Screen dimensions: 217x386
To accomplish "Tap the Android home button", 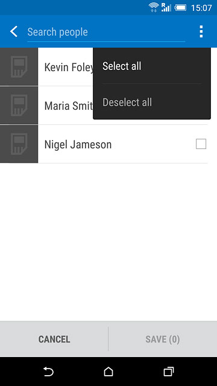I will click(108, 372).
